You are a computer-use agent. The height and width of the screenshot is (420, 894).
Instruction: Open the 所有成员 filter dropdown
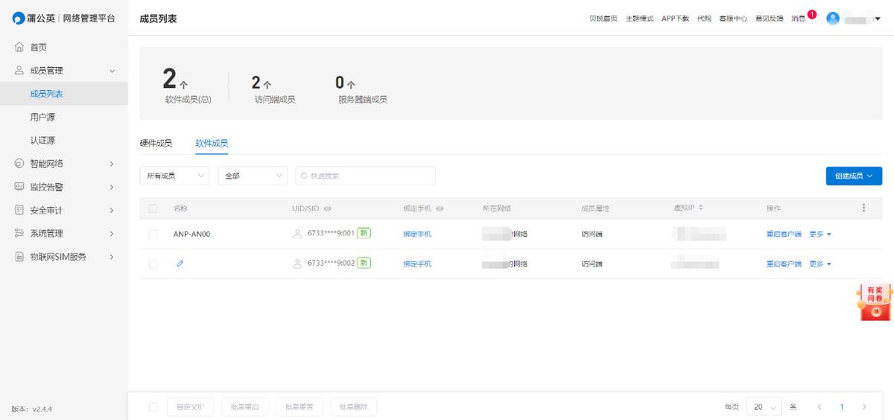(x=174, y=176)
